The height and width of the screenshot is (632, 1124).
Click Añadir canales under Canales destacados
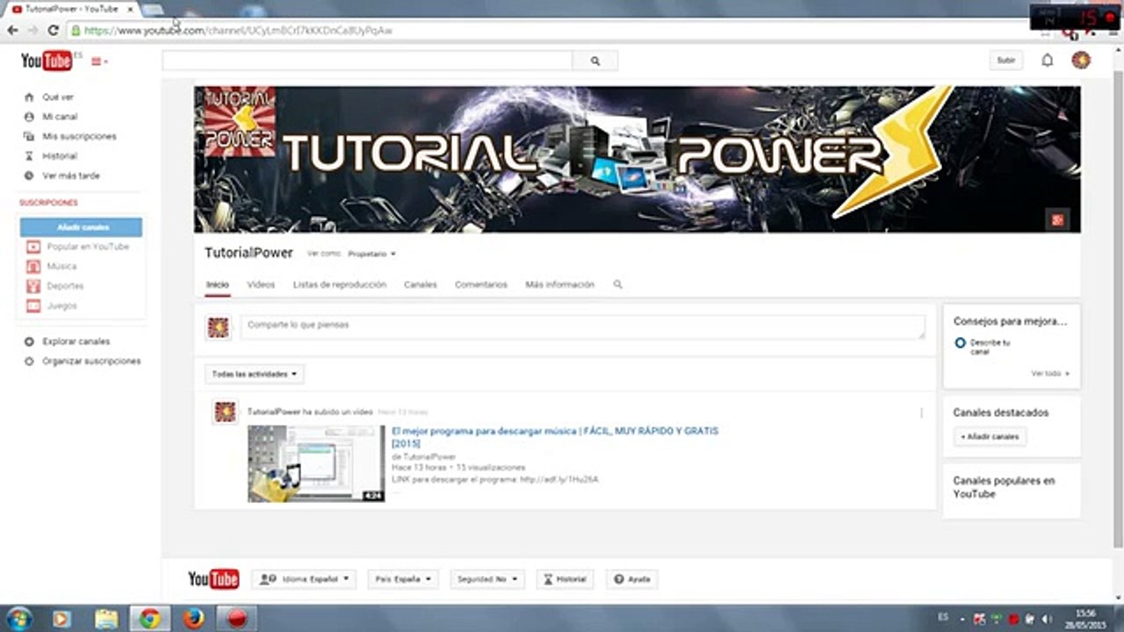click(990, 436)
